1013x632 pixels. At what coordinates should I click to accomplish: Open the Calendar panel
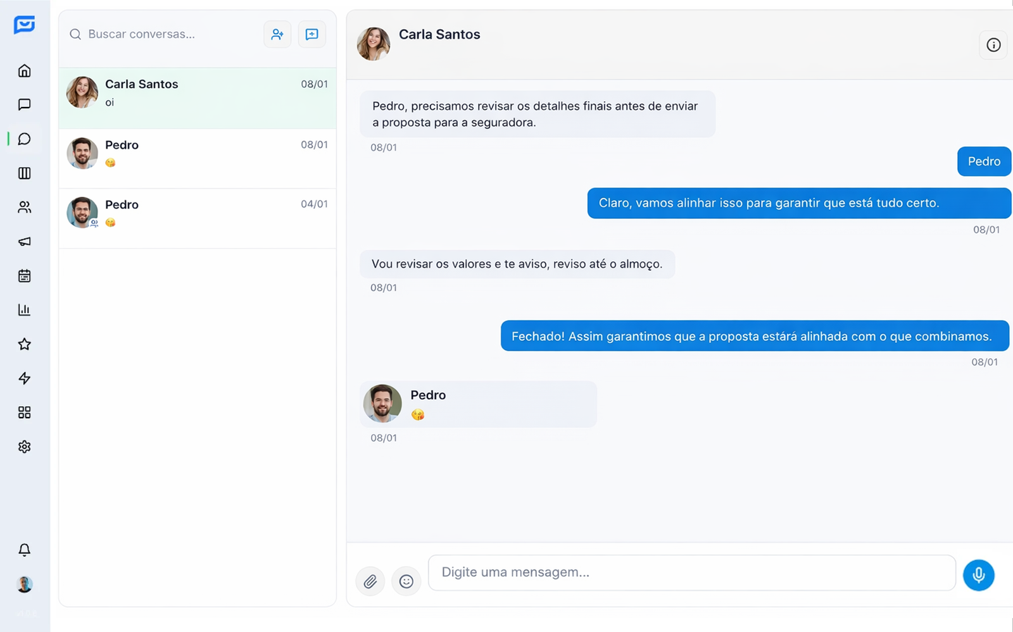tap(24, 276)
